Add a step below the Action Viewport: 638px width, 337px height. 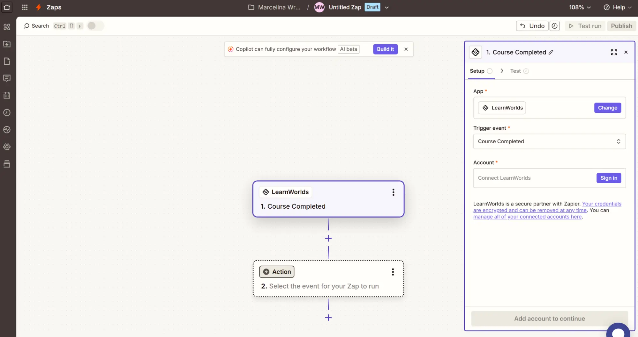pyautogui.click(x=328, y=318)
